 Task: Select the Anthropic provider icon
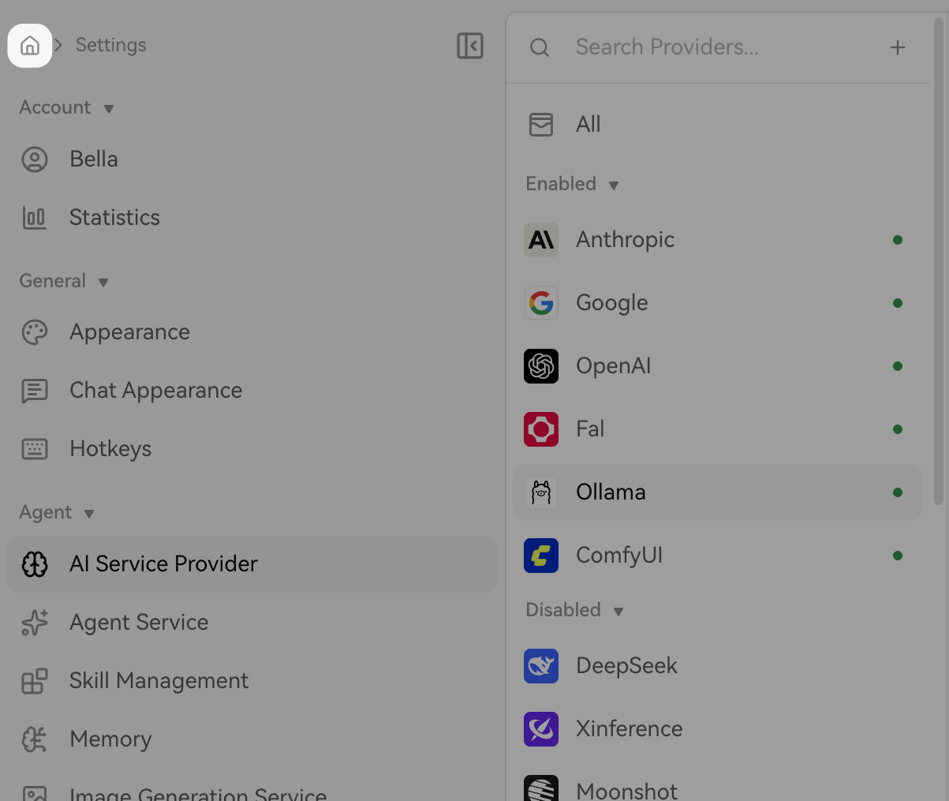541,239
